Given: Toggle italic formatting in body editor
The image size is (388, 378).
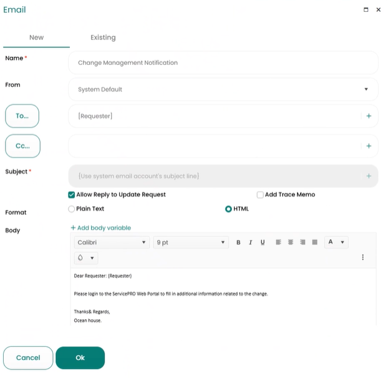Looking at the screenshot, I should (250, 242).
